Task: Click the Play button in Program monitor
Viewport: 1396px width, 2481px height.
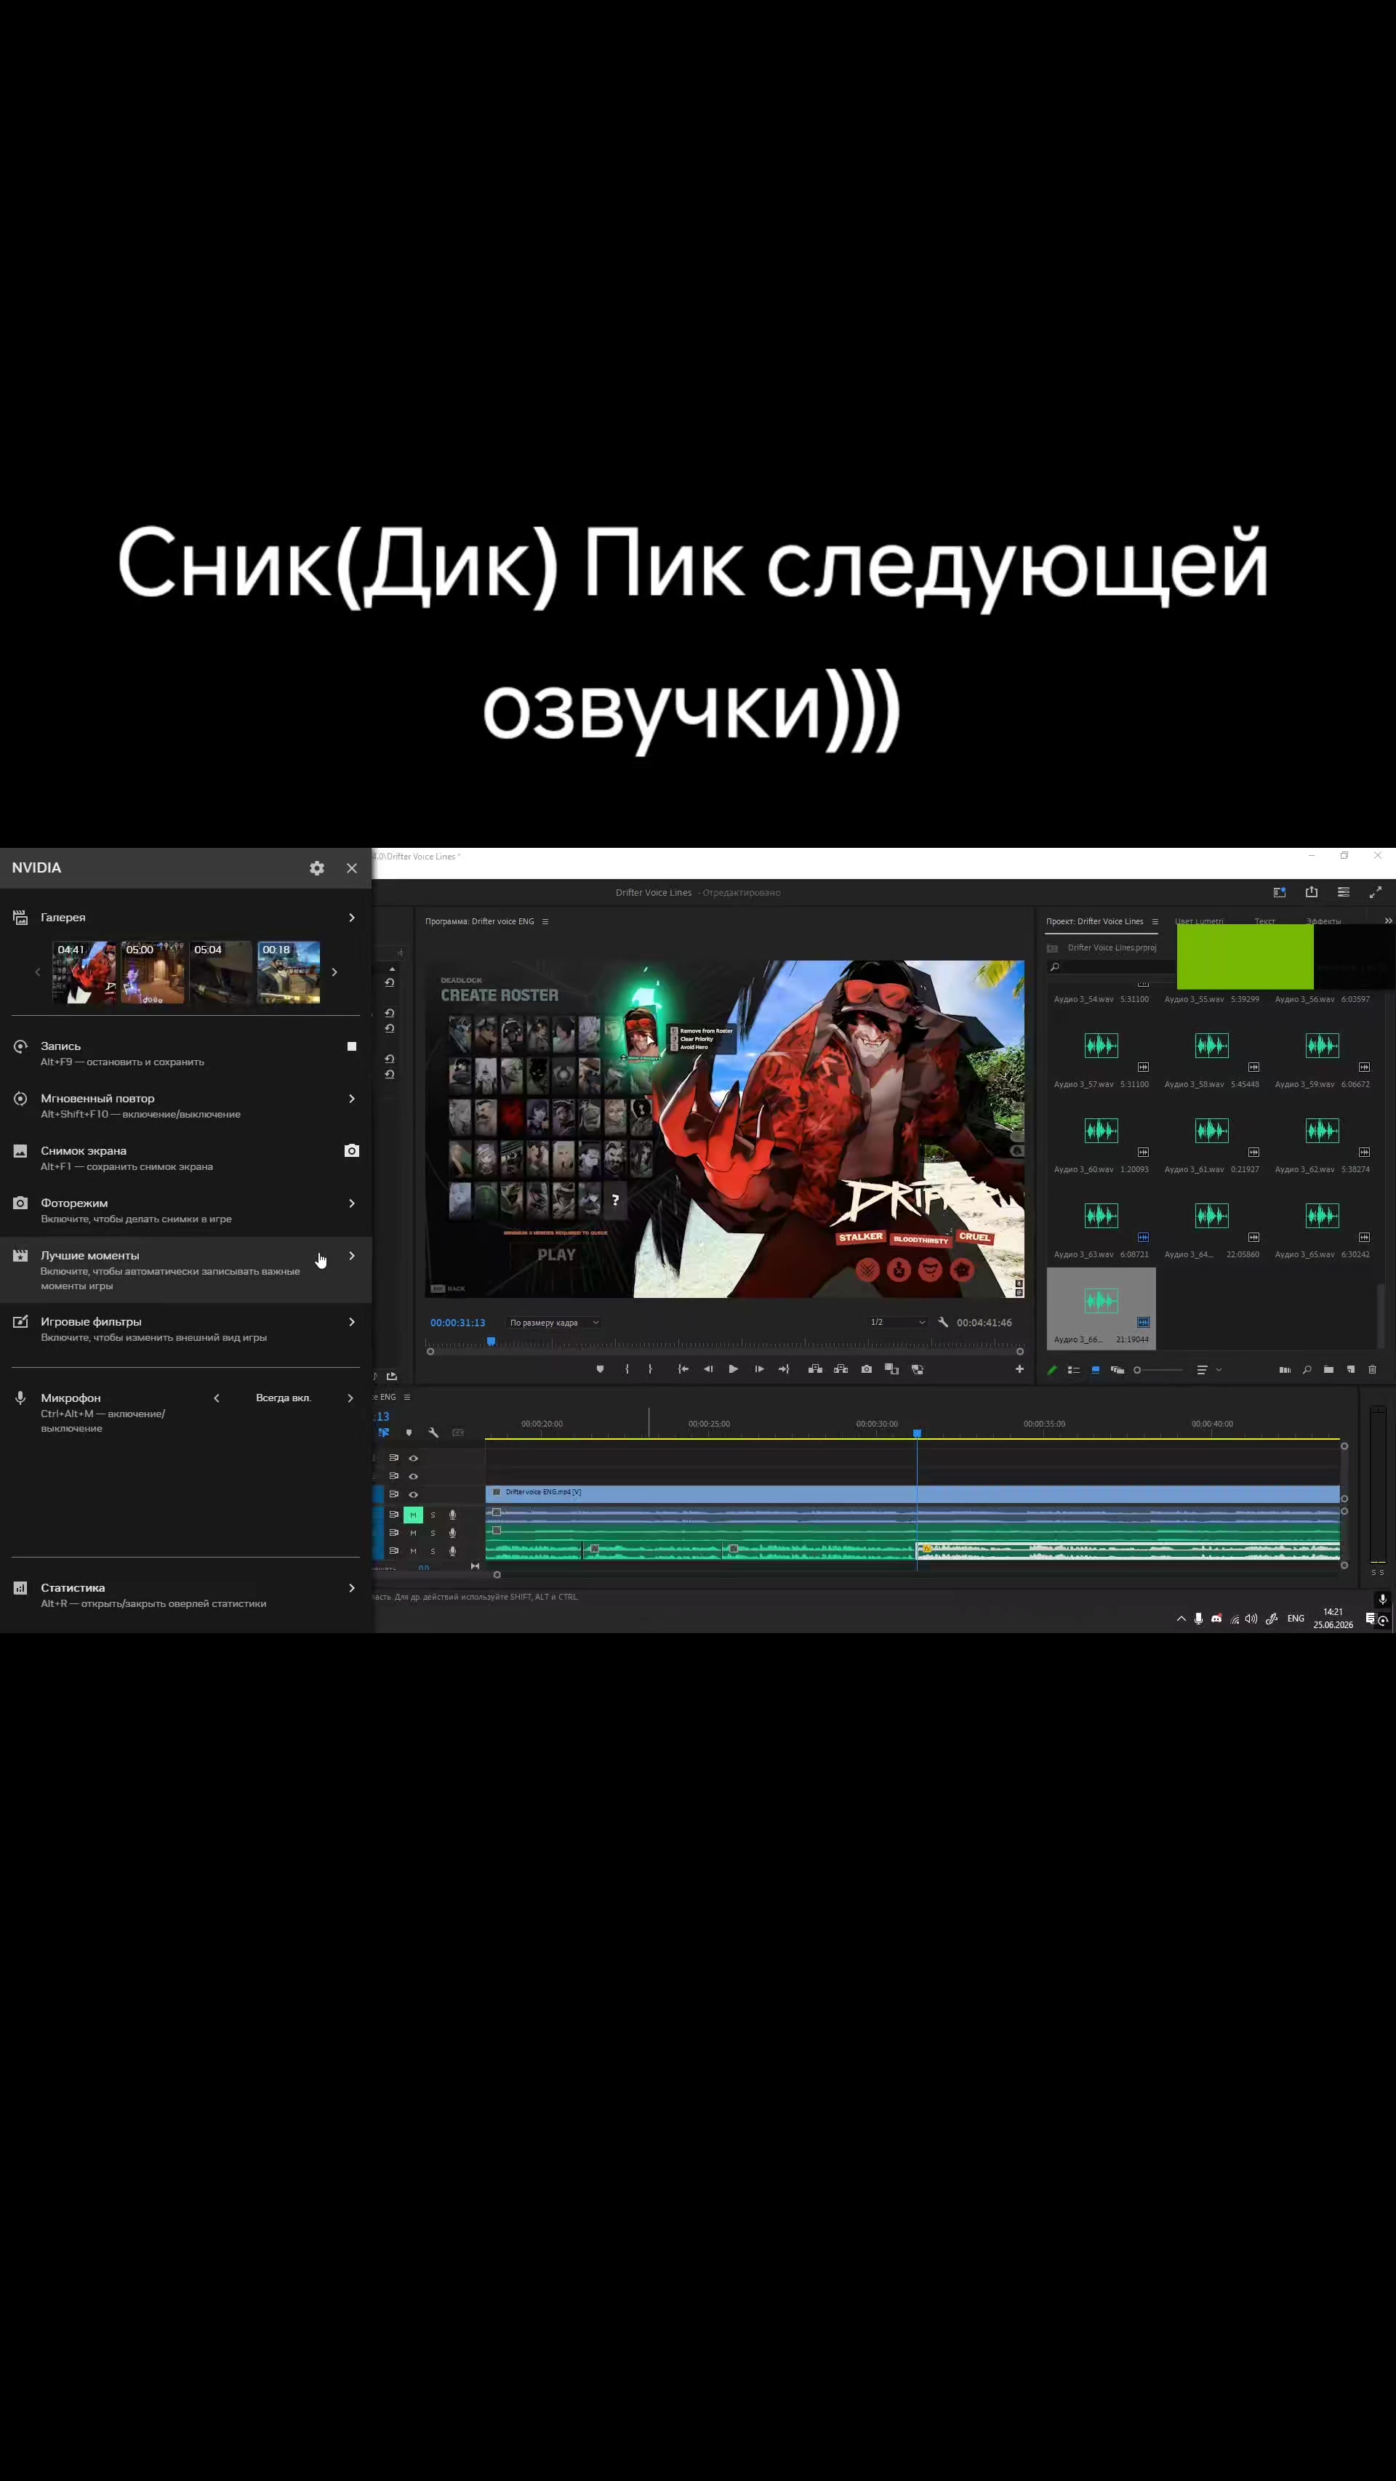Action: pos(734,1368)
